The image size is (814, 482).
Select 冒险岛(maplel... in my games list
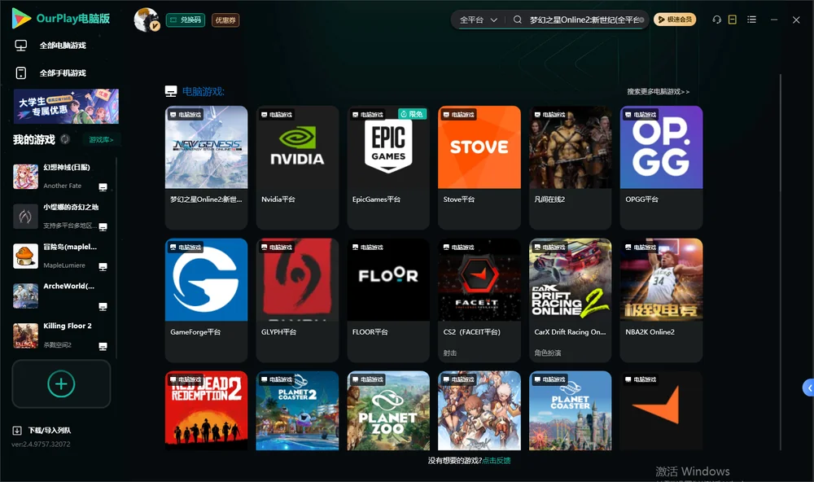coord(60,256)
